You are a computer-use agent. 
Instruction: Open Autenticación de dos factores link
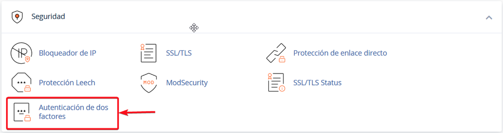[73, 112]
